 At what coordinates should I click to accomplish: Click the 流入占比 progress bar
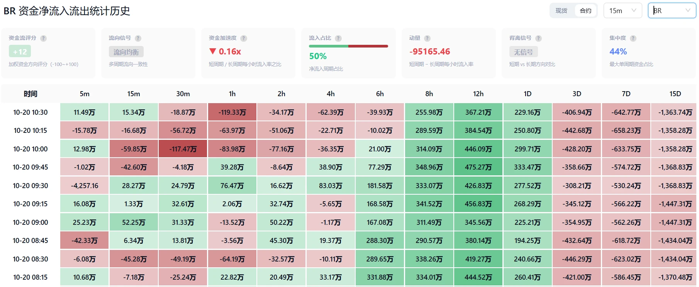[x=348, y=46]
